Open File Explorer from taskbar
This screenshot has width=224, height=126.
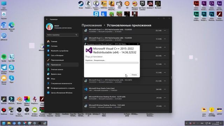coord(9,123)
